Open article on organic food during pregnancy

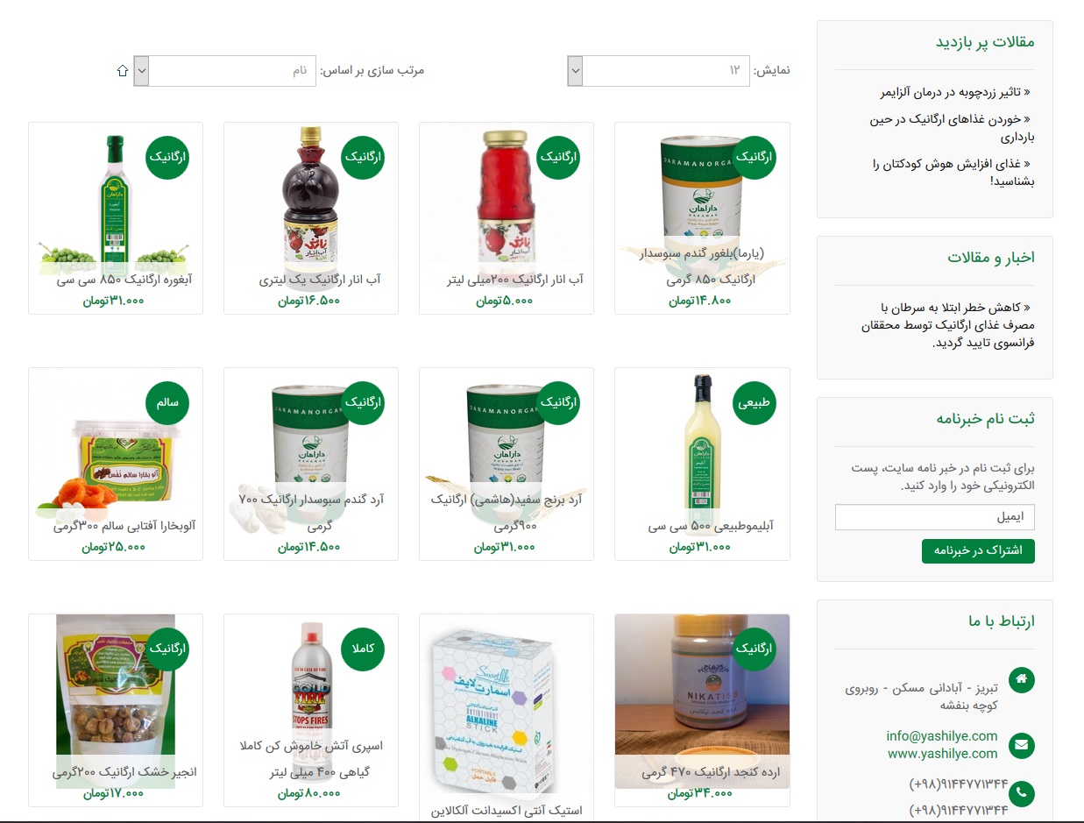click(953, 128)
